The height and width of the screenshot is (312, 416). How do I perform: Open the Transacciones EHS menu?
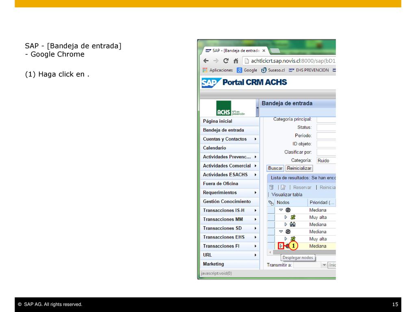[230, 237]
